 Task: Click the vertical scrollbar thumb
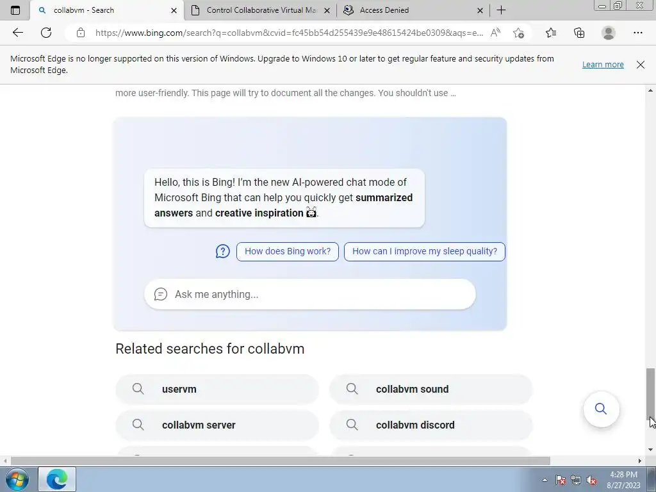pyautogui.click(x=650, y=395)
